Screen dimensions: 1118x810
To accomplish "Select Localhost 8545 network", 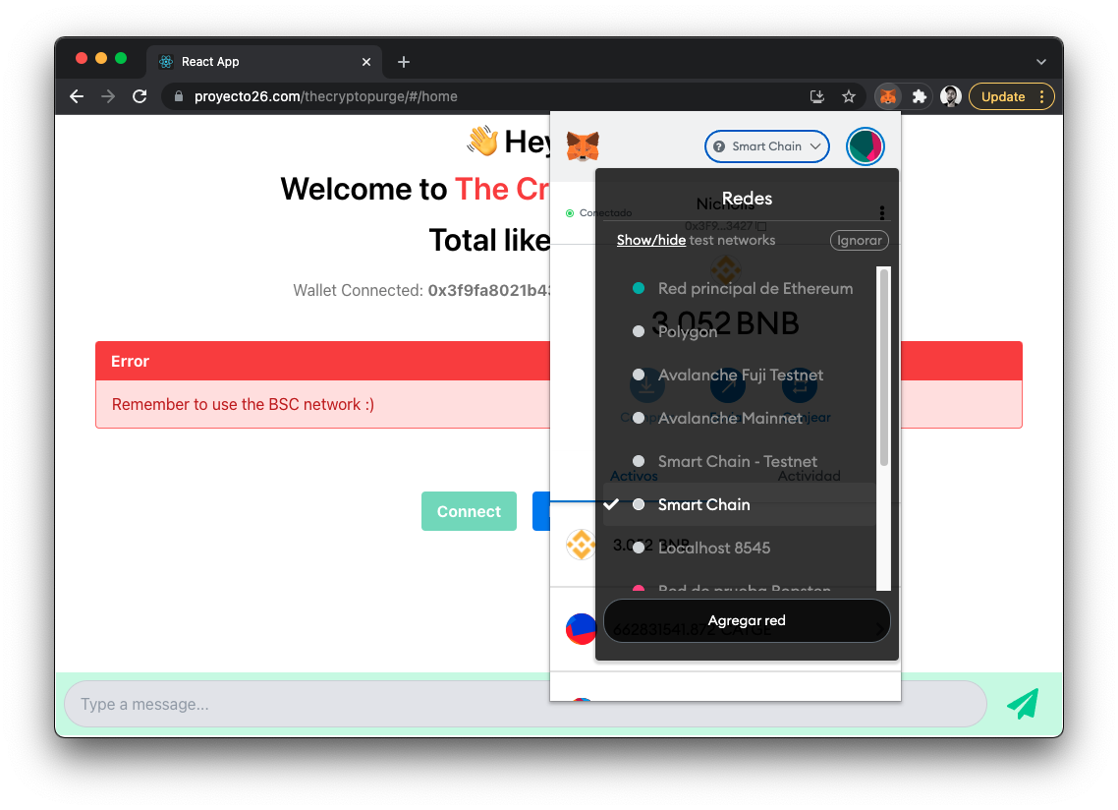I will [x=740, y=548].
